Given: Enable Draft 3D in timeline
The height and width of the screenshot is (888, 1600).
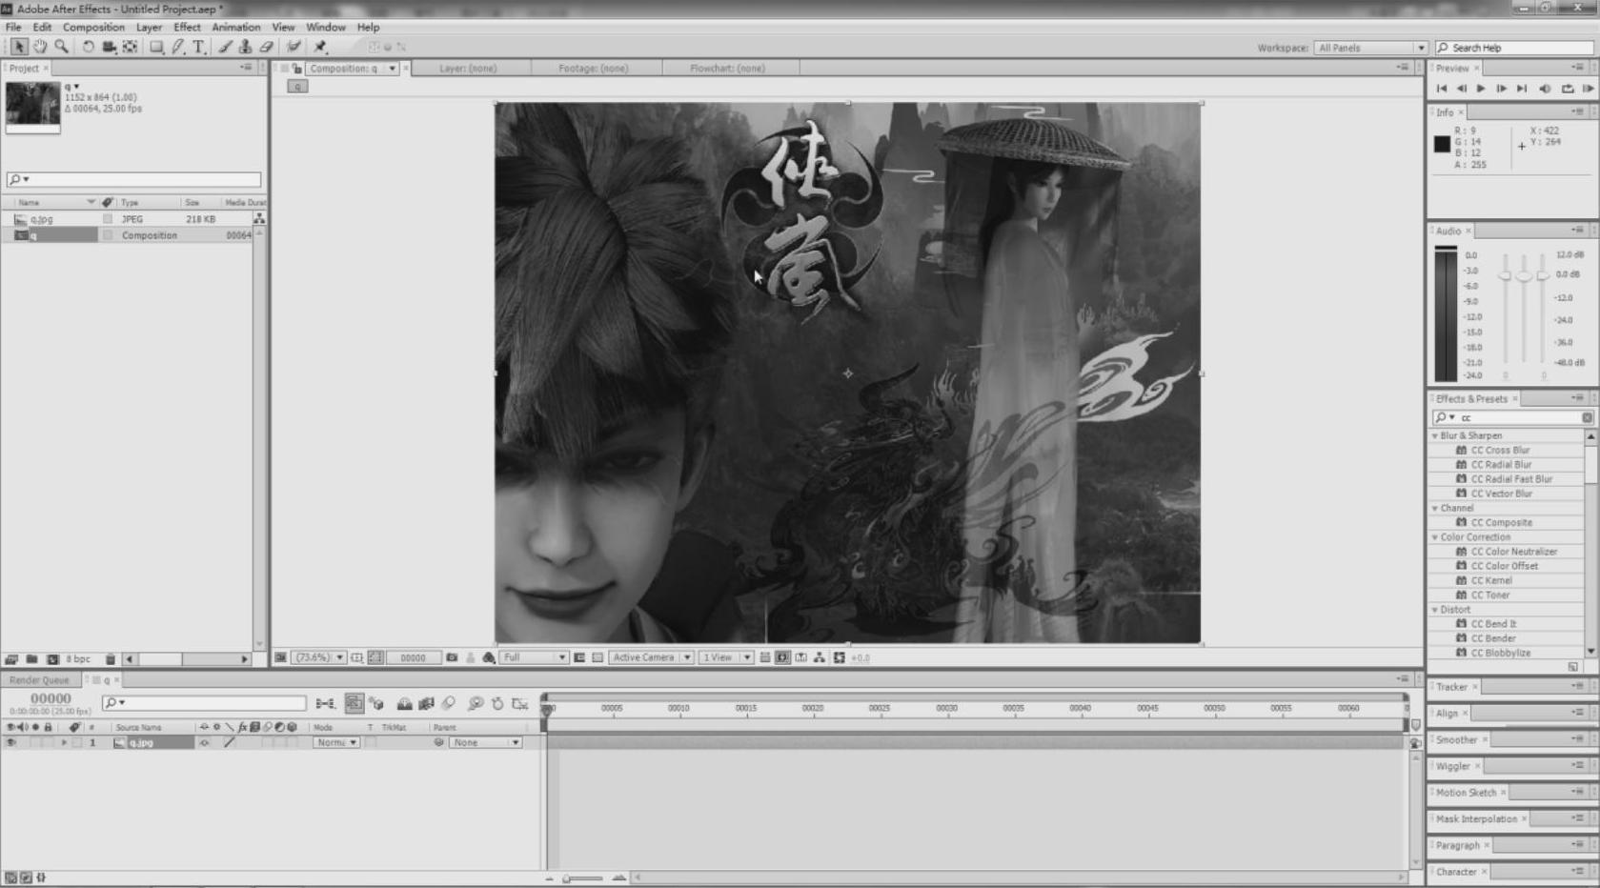Looking at the screenshot, I should coord(377,704).
